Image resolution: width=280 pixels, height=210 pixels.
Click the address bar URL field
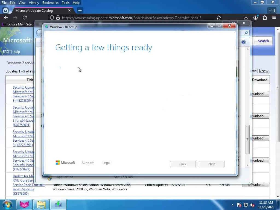[132, 18]
